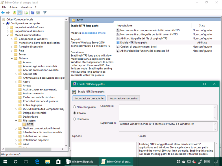The width and height of the screenshot is (222, 166).
Task: Switch to Editor Criteri di gruppo taskbar button
Action: pos(116,162)
